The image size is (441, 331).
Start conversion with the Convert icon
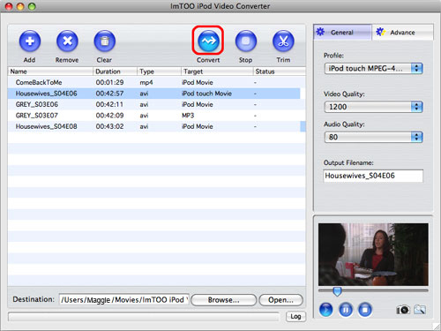coord(208,41)
